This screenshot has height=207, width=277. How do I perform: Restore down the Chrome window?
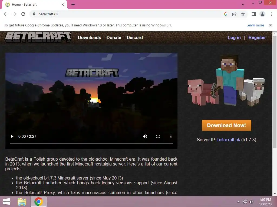click(x=260, y=3)
